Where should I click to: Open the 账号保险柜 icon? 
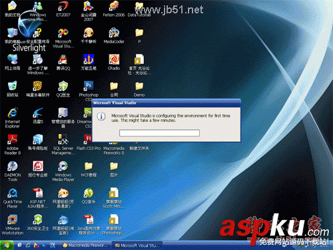[38, 139]
